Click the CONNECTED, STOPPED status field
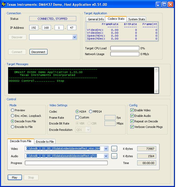190x187 pixels. 53,19
